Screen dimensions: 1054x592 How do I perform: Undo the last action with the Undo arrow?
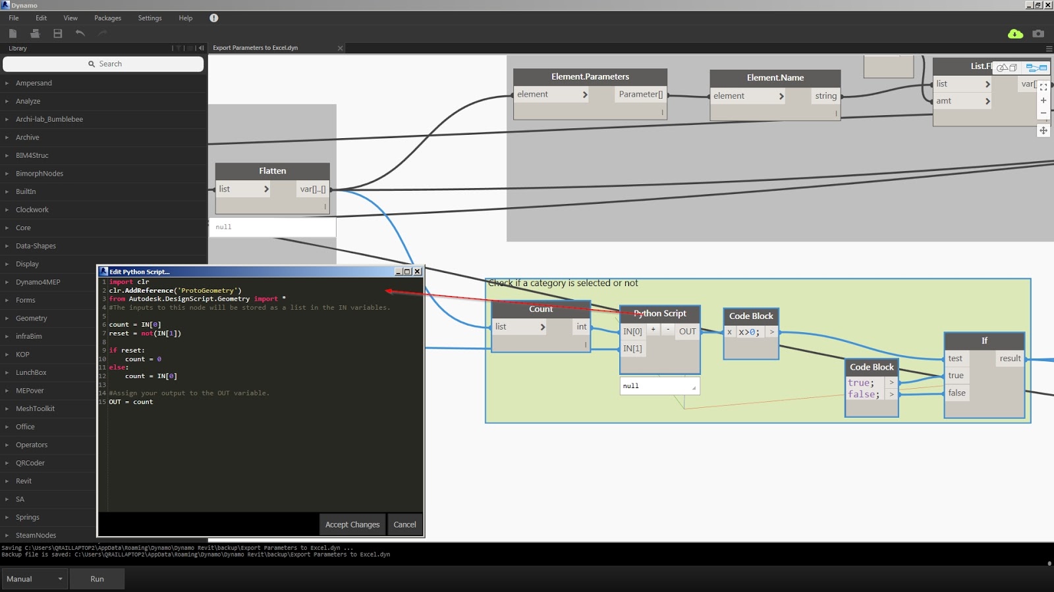tap(80, 33)
